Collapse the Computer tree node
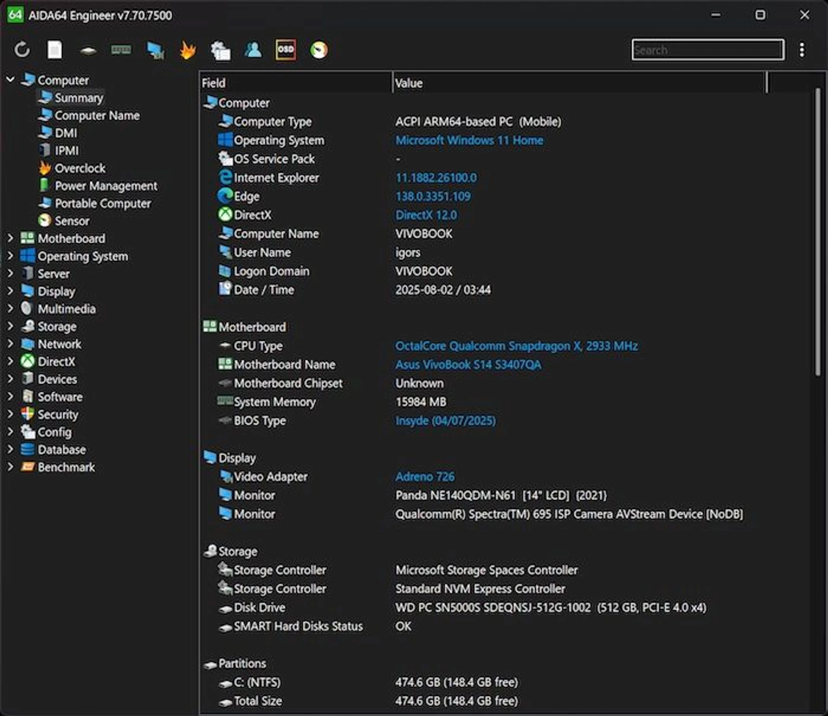The width and height of the screenshot is (828, 716). (10, 79)
